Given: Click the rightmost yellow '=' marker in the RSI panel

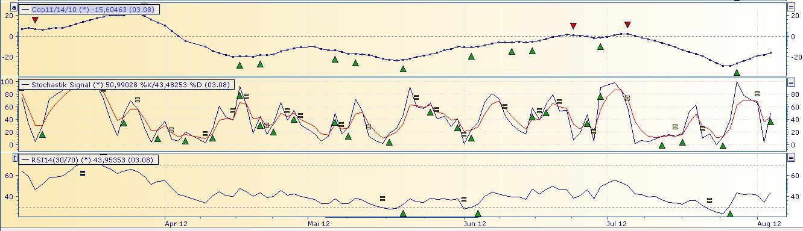Looking at the screenshot, I should coord(709,200).
